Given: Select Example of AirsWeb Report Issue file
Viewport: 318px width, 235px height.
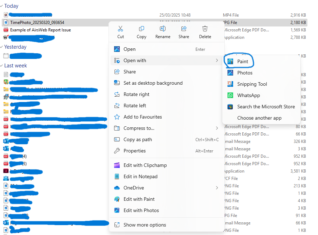Looking at the screenshot, I should (40, 30).
